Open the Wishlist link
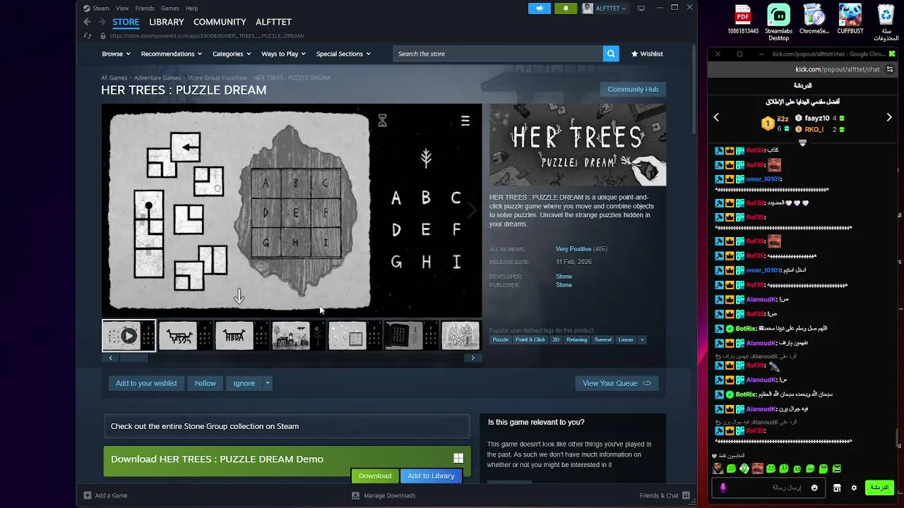 coord(647,54)
